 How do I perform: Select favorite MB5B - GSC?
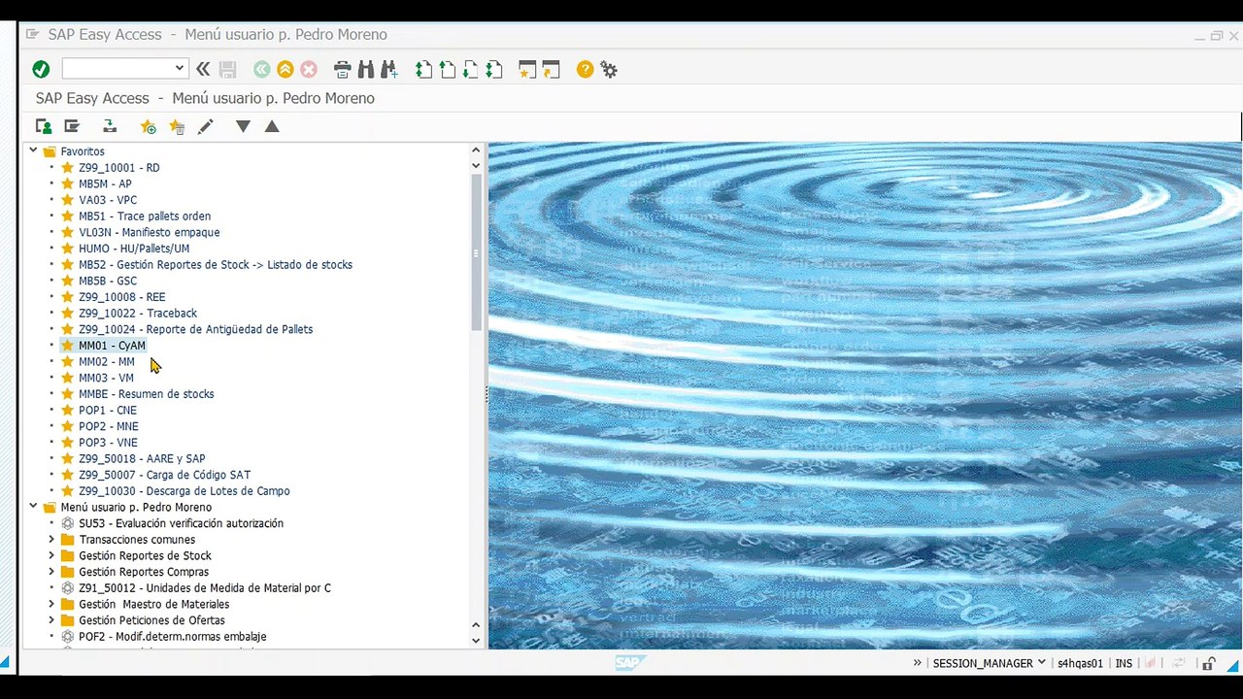(x=108, y=281)
